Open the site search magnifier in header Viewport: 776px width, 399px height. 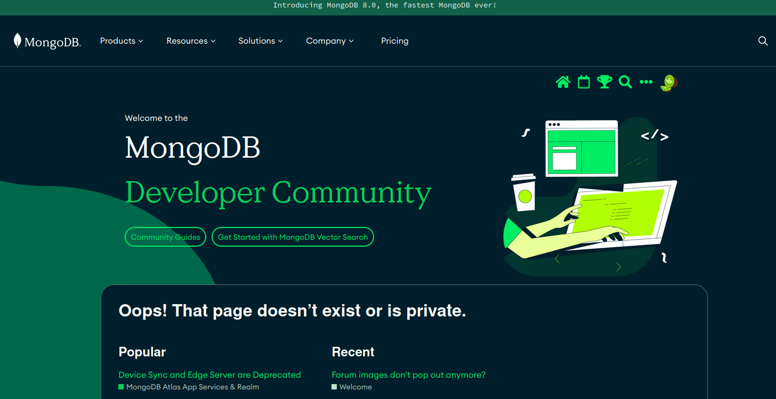coord(763,41)
